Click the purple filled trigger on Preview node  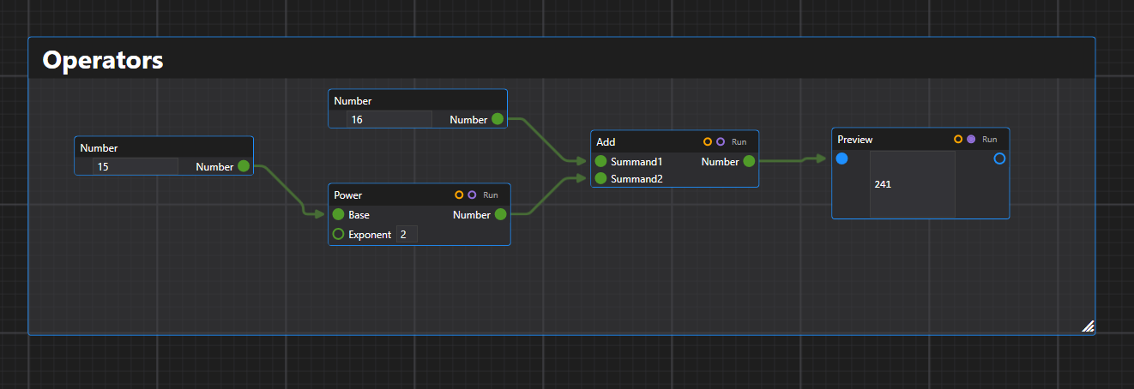click(971, 139)
